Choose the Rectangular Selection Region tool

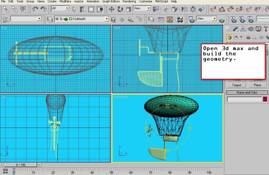click(91, 9)
